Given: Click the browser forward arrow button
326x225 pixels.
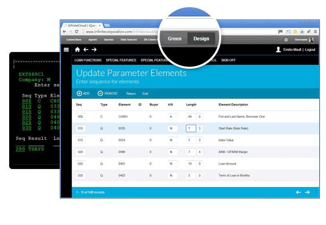Looking at the screenshot, I should (70, 32).
